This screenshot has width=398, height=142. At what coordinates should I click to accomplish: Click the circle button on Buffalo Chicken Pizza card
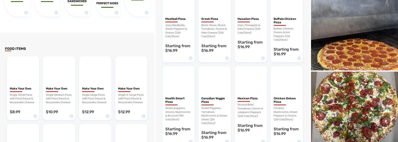click(299, 58)
